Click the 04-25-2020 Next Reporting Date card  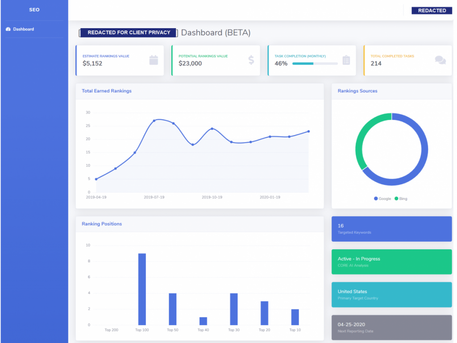point(392,327)
